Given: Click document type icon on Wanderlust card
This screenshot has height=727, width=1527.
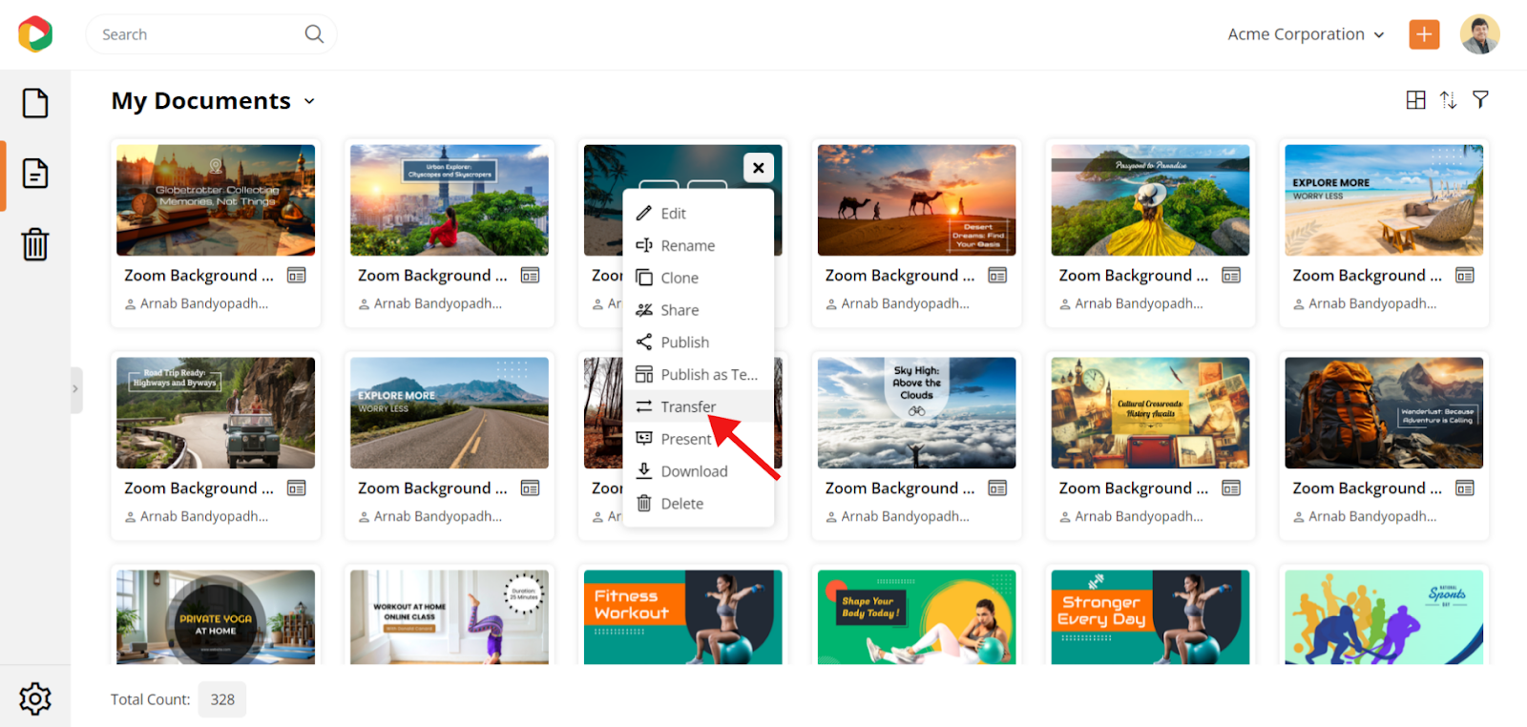Looking at the screenshot, I should point(1465,488).
